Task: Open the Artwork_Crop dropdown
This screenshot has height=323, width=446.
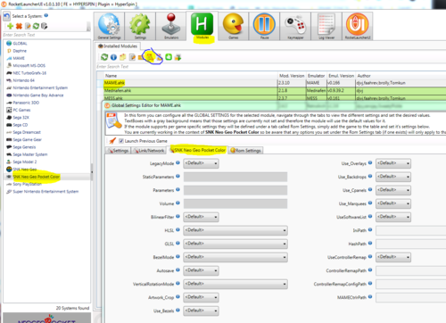Action: pyautogui.click(x=201, y=297)
